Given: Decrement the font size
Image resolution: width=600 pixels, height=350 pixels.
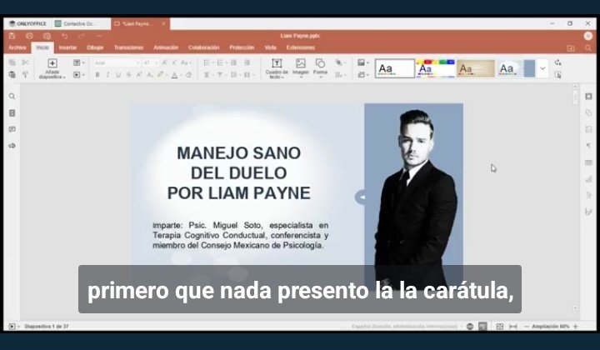Looking at the screenshot, I should pos(174,62).
